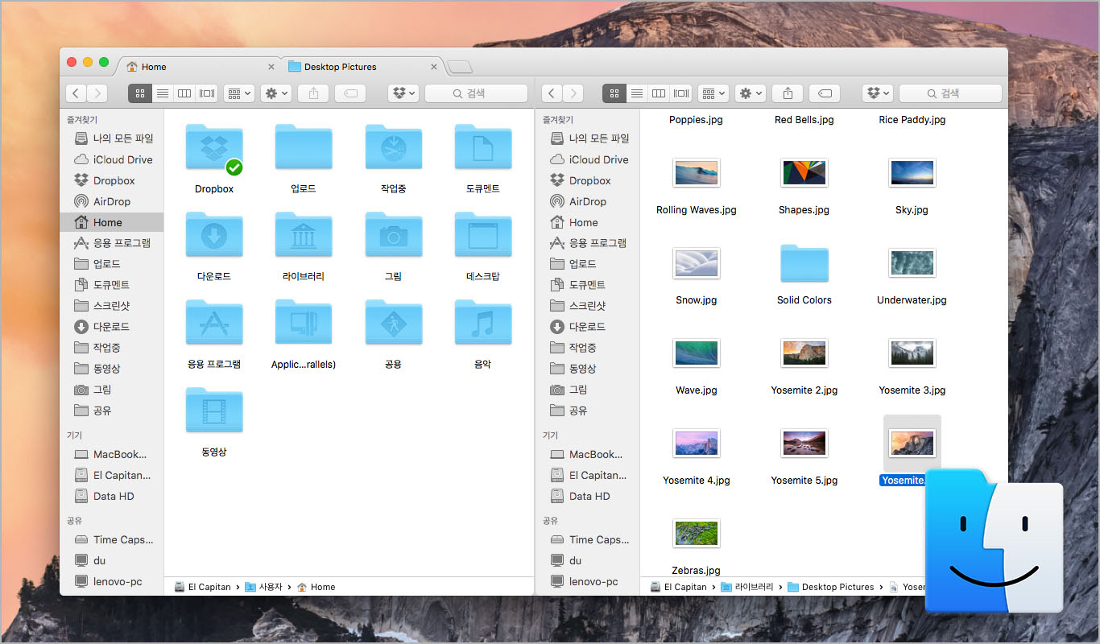This screenshot has width=1100, height=644.
Task: Select the 그림 camera folder icon
Action: click(393, 234)
